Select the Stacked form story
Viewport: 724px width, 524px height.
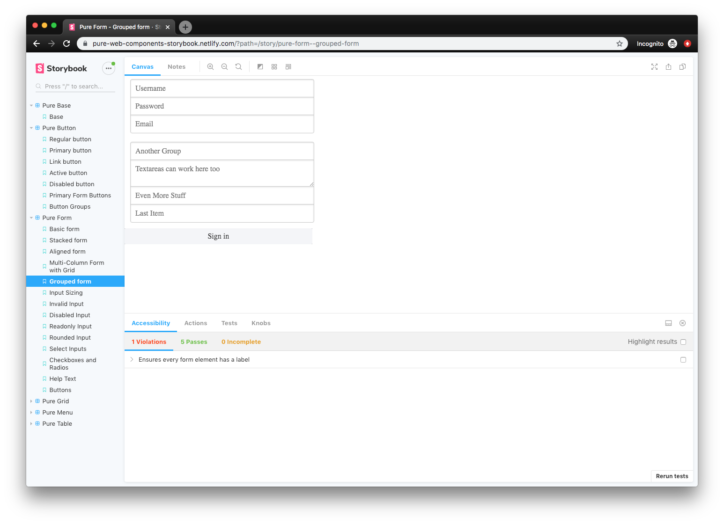pyautogui.click(x=67, y=240)
